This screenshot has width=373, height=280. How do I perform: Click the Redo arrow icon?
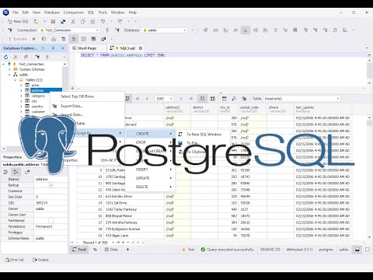120,22
